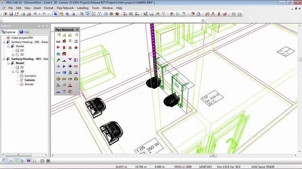Click the red person icon in toolbar
The width and height of the screenshot is (302, 169).
pos(219,14)
